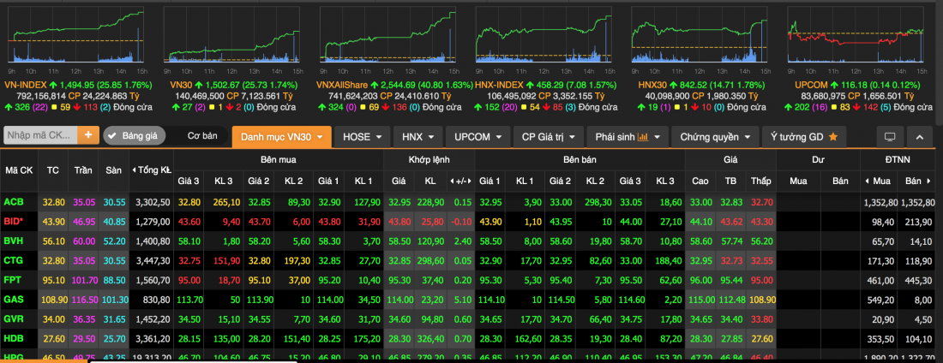Click the monitor display icon button
This screenshot has height=363, width=943.
pos(890,137)
